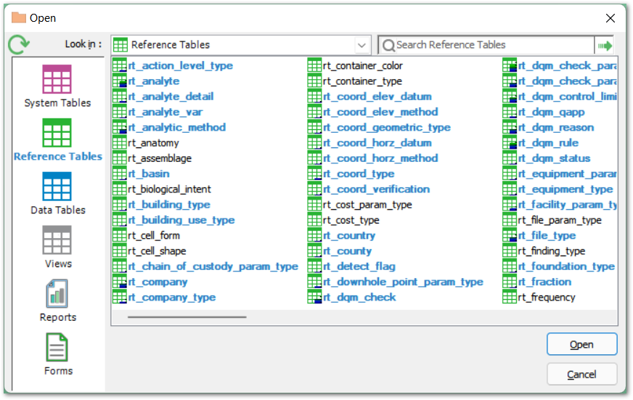This screenshot has height=400, width=633.
Task: Click the Open button
Action: [581, 344]
